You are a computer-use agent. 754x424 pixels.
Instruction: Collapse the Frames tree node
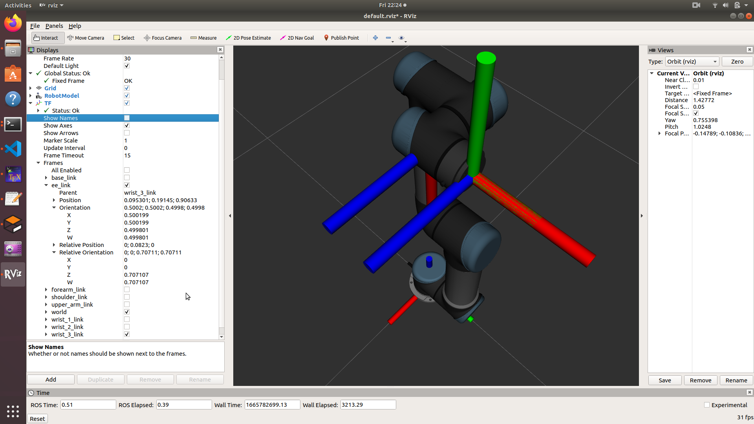[38, 163]
